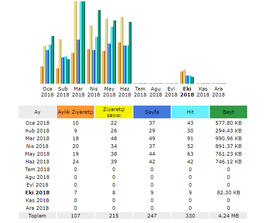This screenshot has width=269, height=223.
Task: Click the May 2018 hit value 63
Action: [190, 154]
